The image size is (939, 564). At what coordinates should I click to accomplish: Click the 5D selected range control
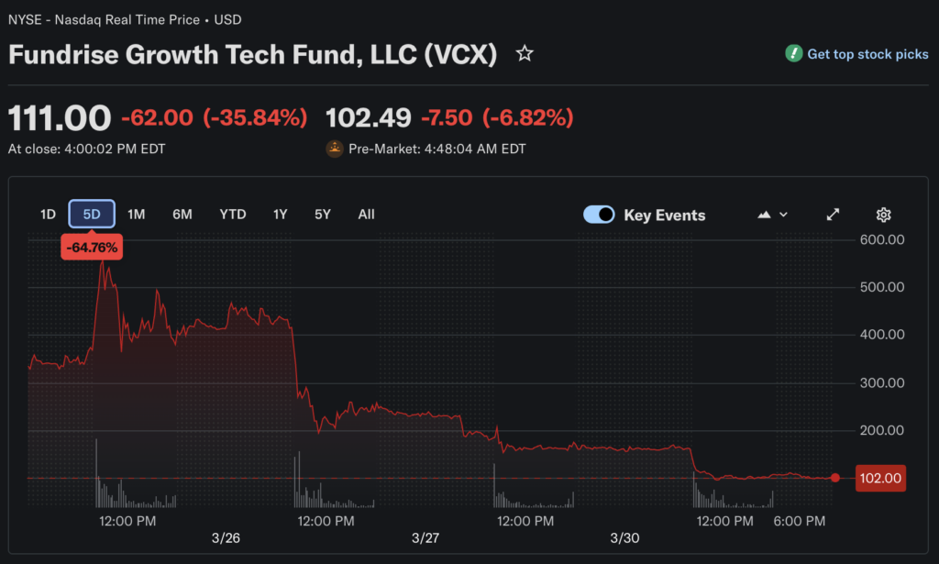92,214
